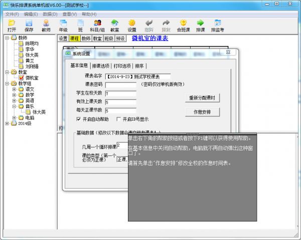The width and height of the screenshot is (301, 240).
Task: Select the 科目/组 toolbar icon
Action: click(97, 25)
